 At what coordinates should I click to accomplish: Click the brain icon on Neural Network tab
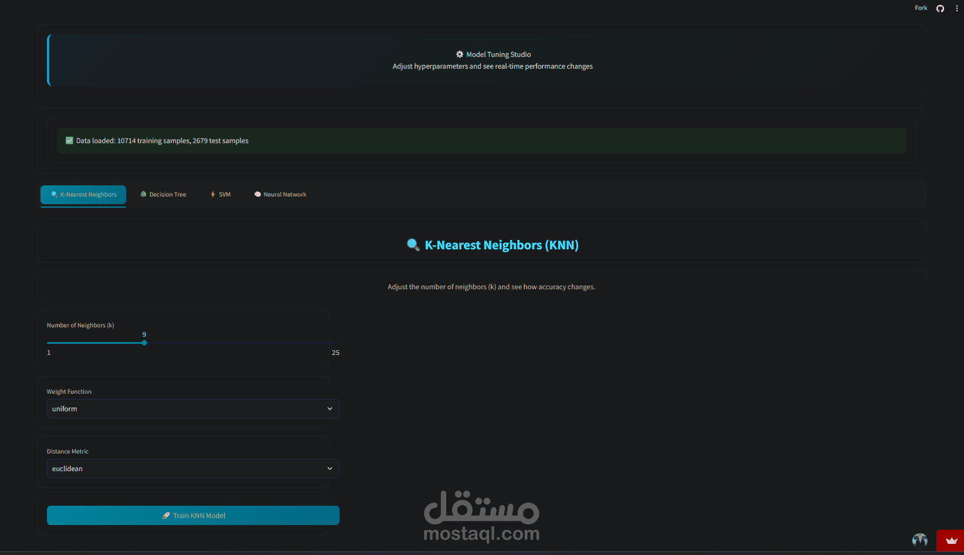click(x=257, y=194)
